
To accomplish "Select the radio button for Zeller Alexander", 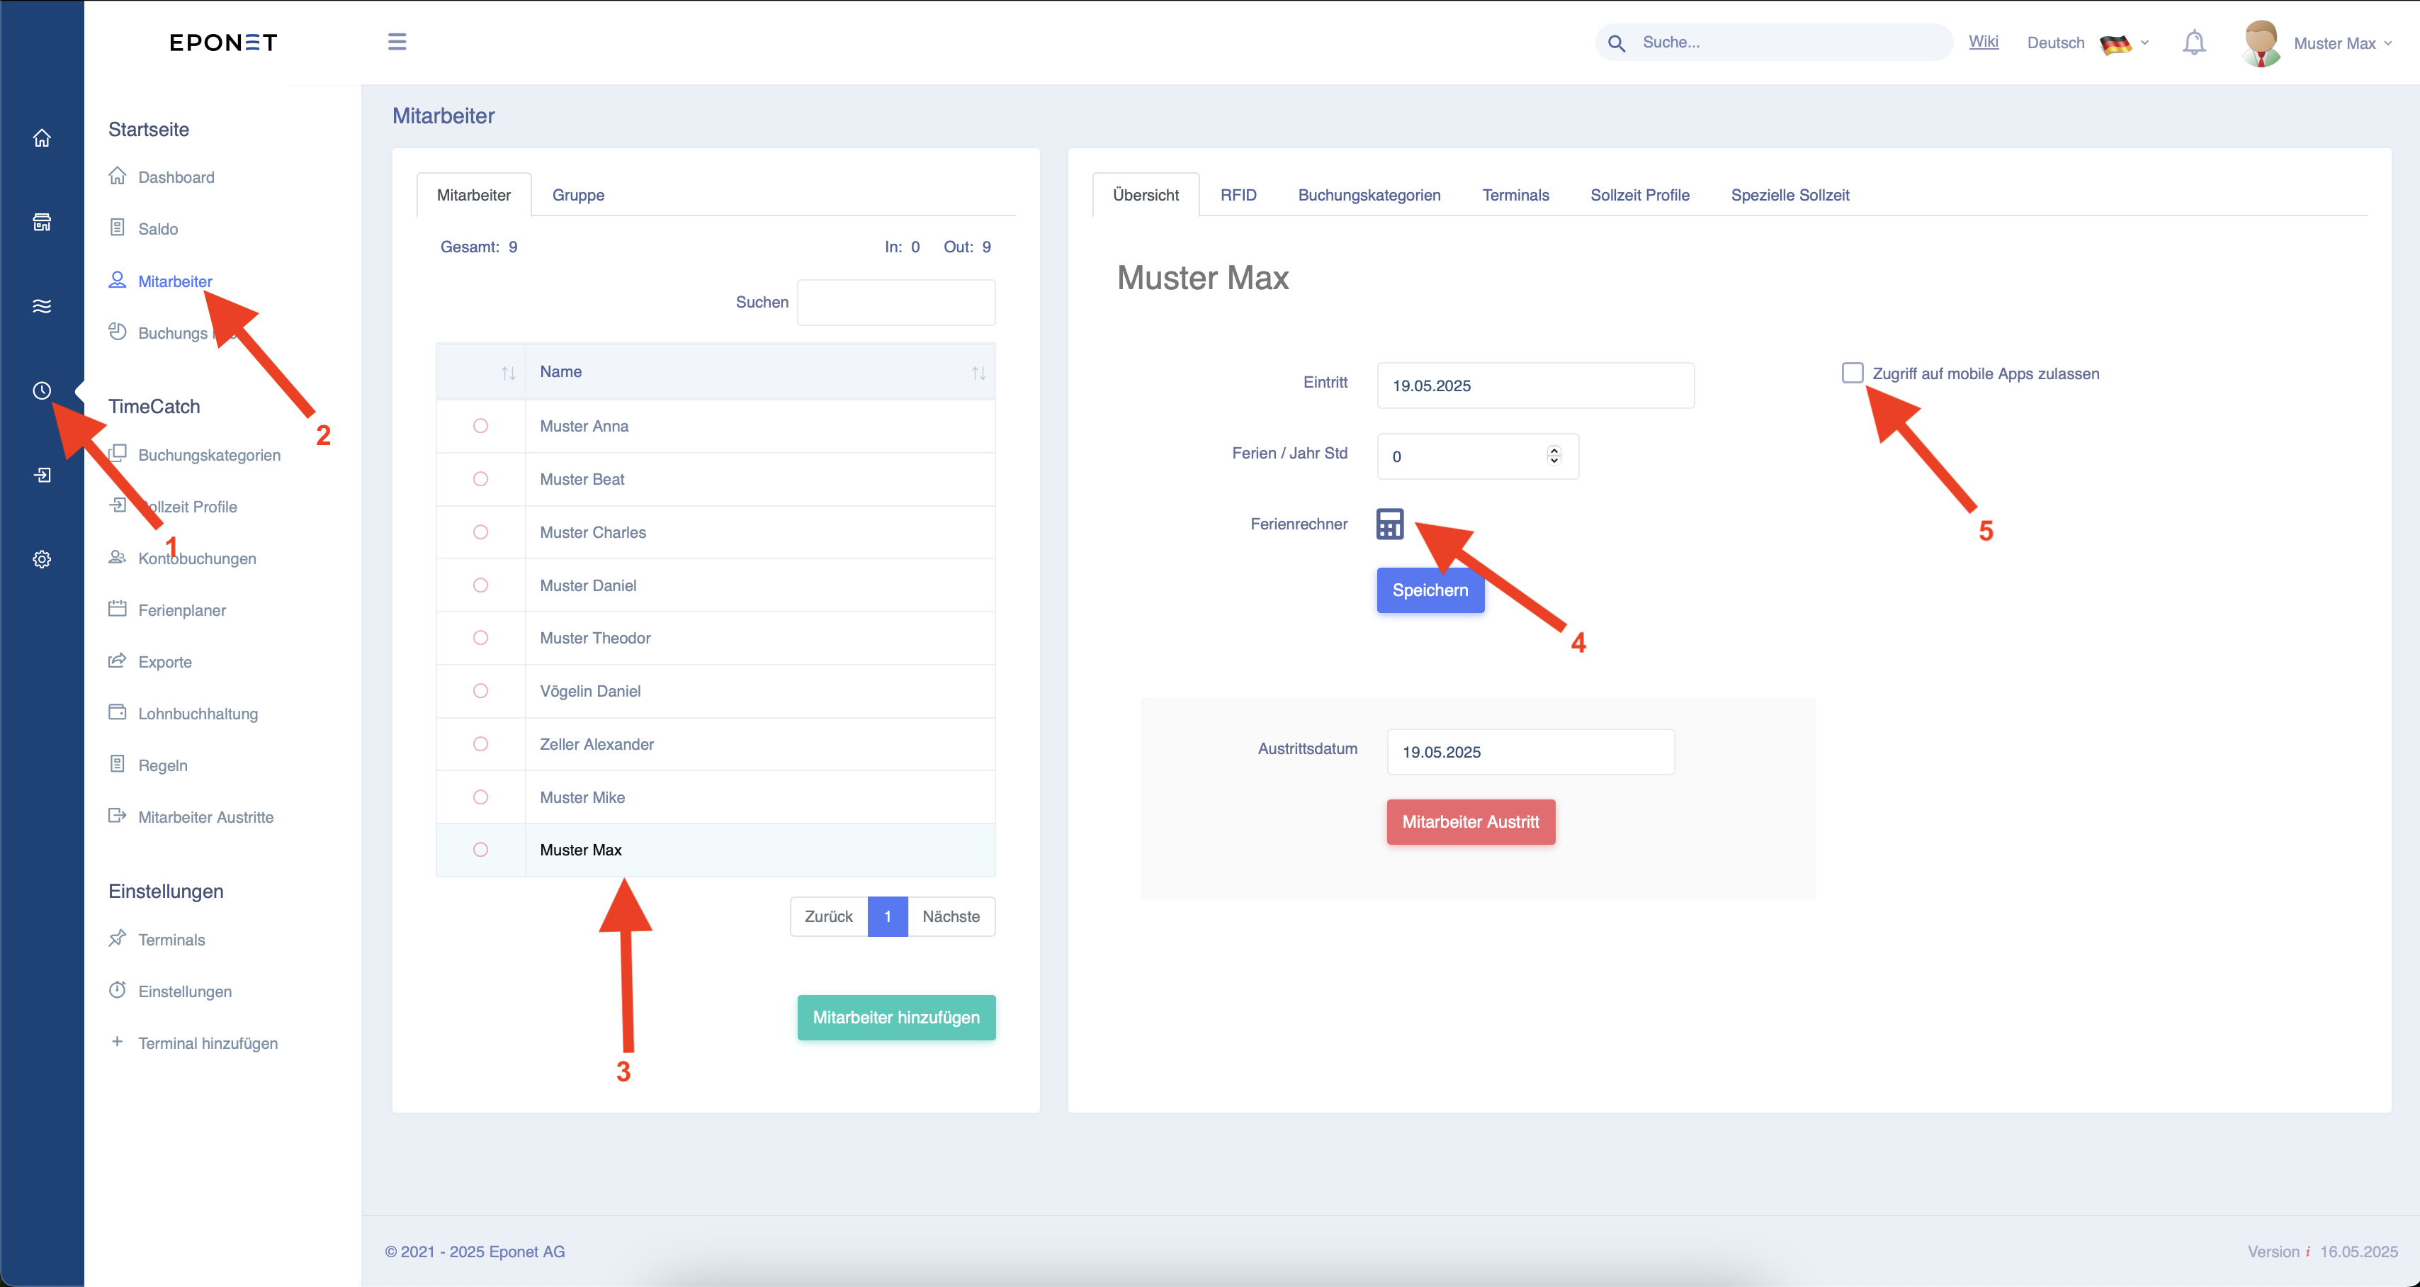I will 480,743.
